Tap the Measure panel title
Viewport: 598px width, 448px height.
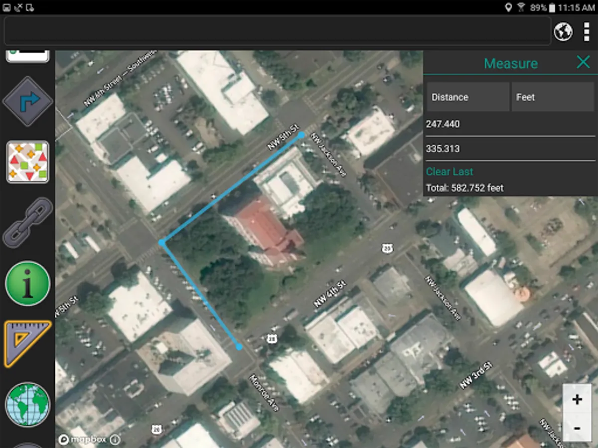pos(511,63)
